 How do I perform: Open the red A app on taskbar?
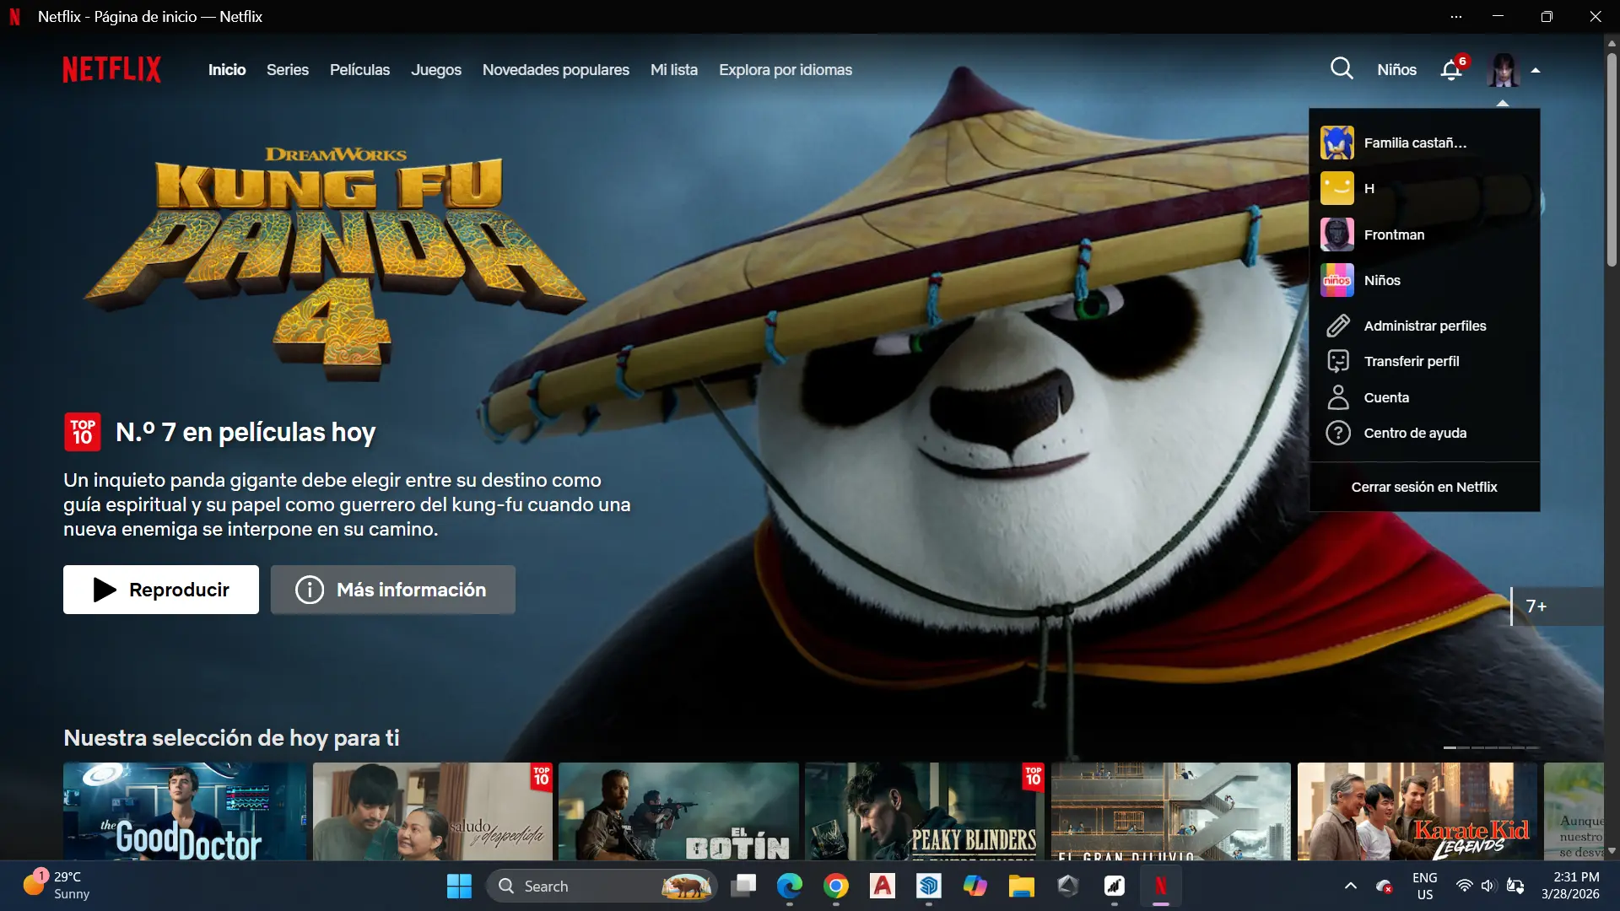click(883, 886)
